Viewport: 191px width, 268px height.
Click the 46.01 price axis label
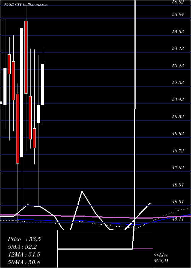tap(178, 202)
